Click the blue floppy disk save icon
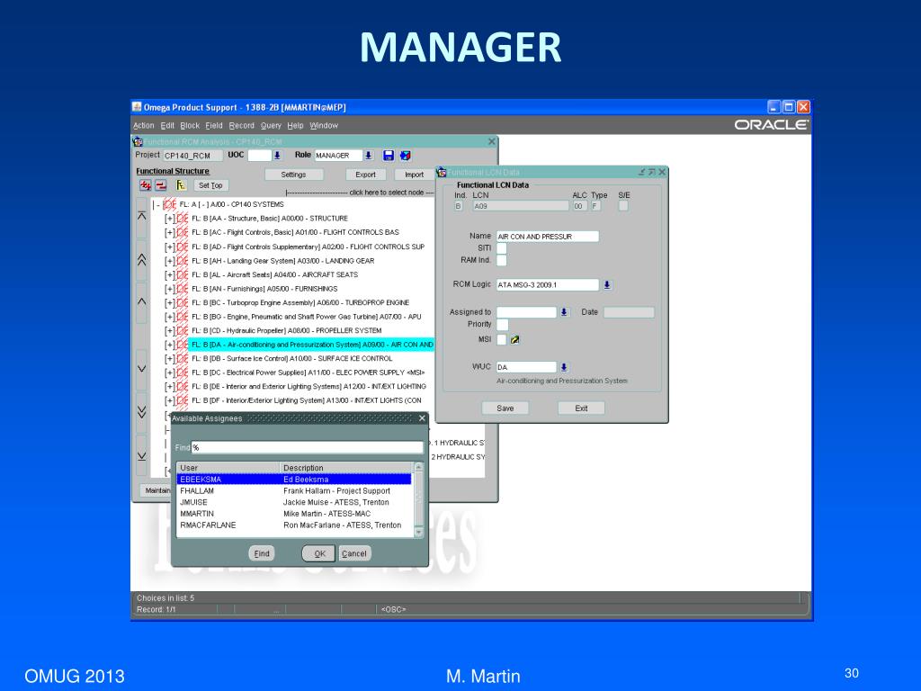Viewport: 921px width, 691px height. [x=389, y=155]
